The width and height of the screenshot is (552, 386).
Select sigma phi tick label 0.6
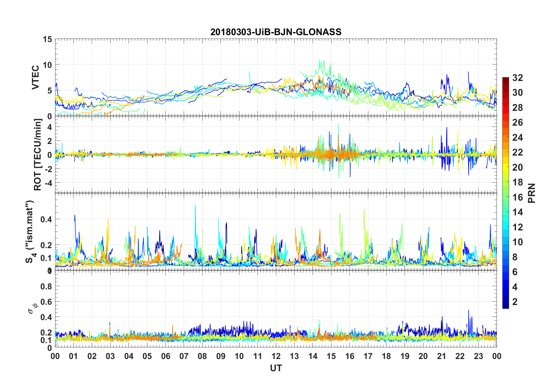tap(46, 302)
